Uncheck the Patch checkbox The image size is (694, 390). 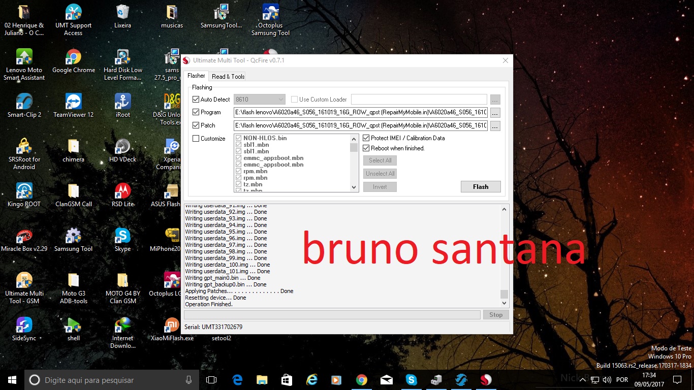click(196, 125)
